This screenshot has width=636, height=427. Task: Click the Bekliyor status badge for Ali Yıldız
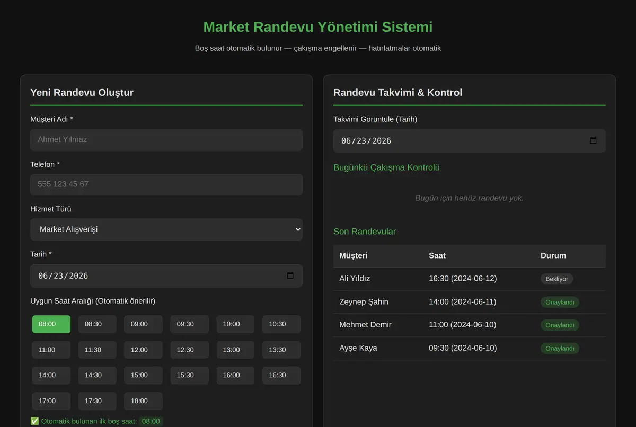tap(556, 279)
